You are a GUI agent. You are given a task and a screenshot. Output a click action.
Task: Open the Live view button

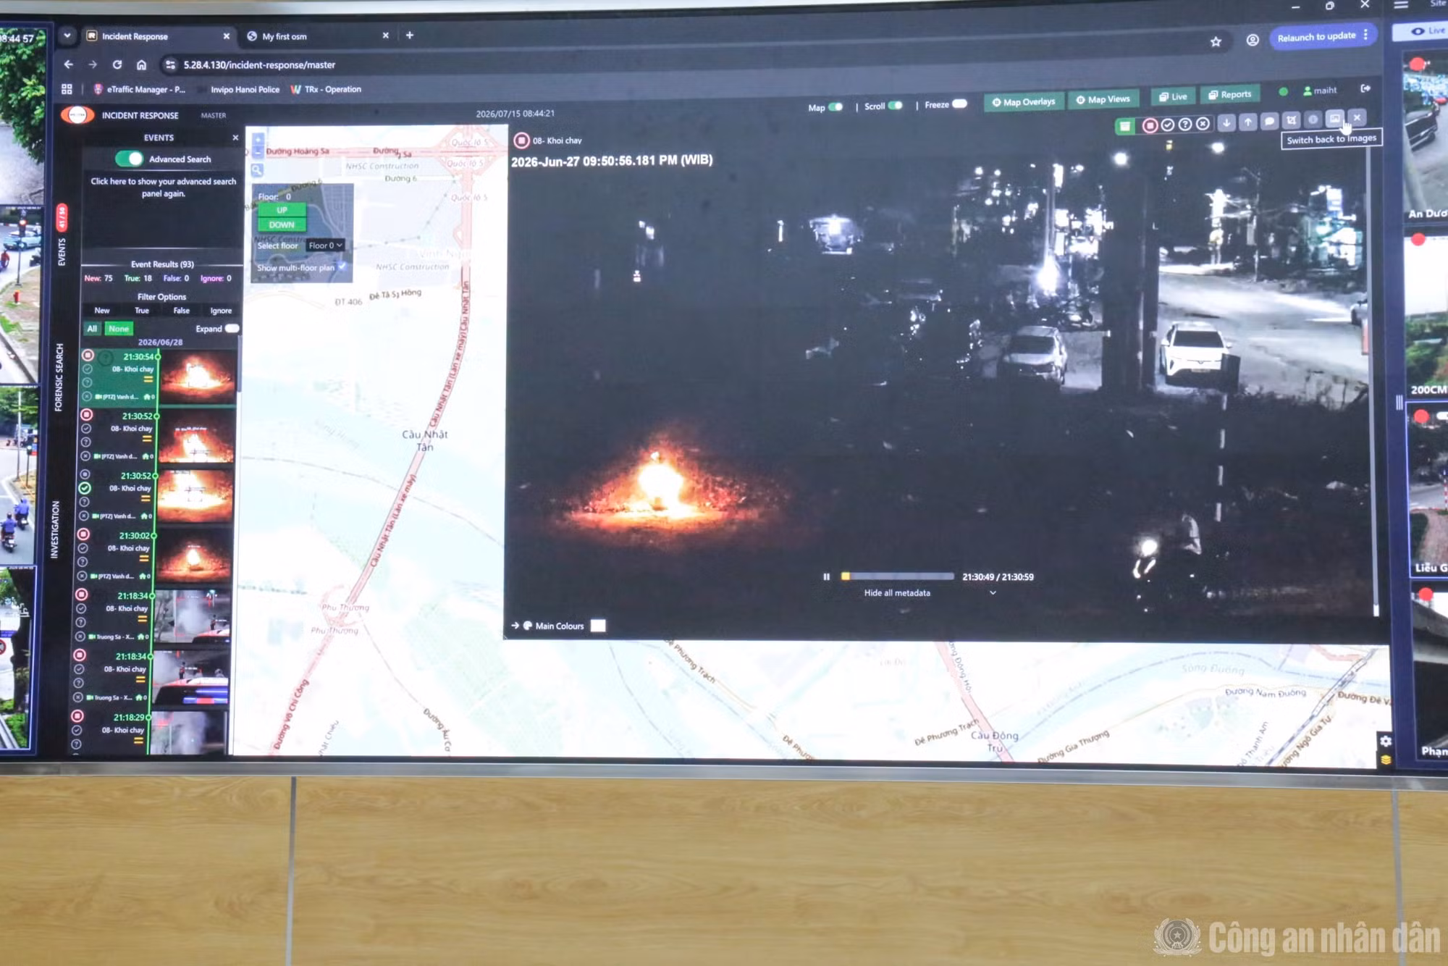(1173, 96)
